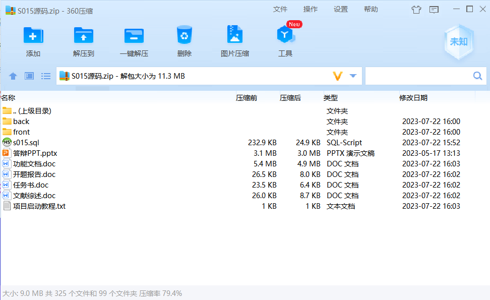
Task: Open the 设置 menu
Action: pyautogui.click(x=341, y=10)
